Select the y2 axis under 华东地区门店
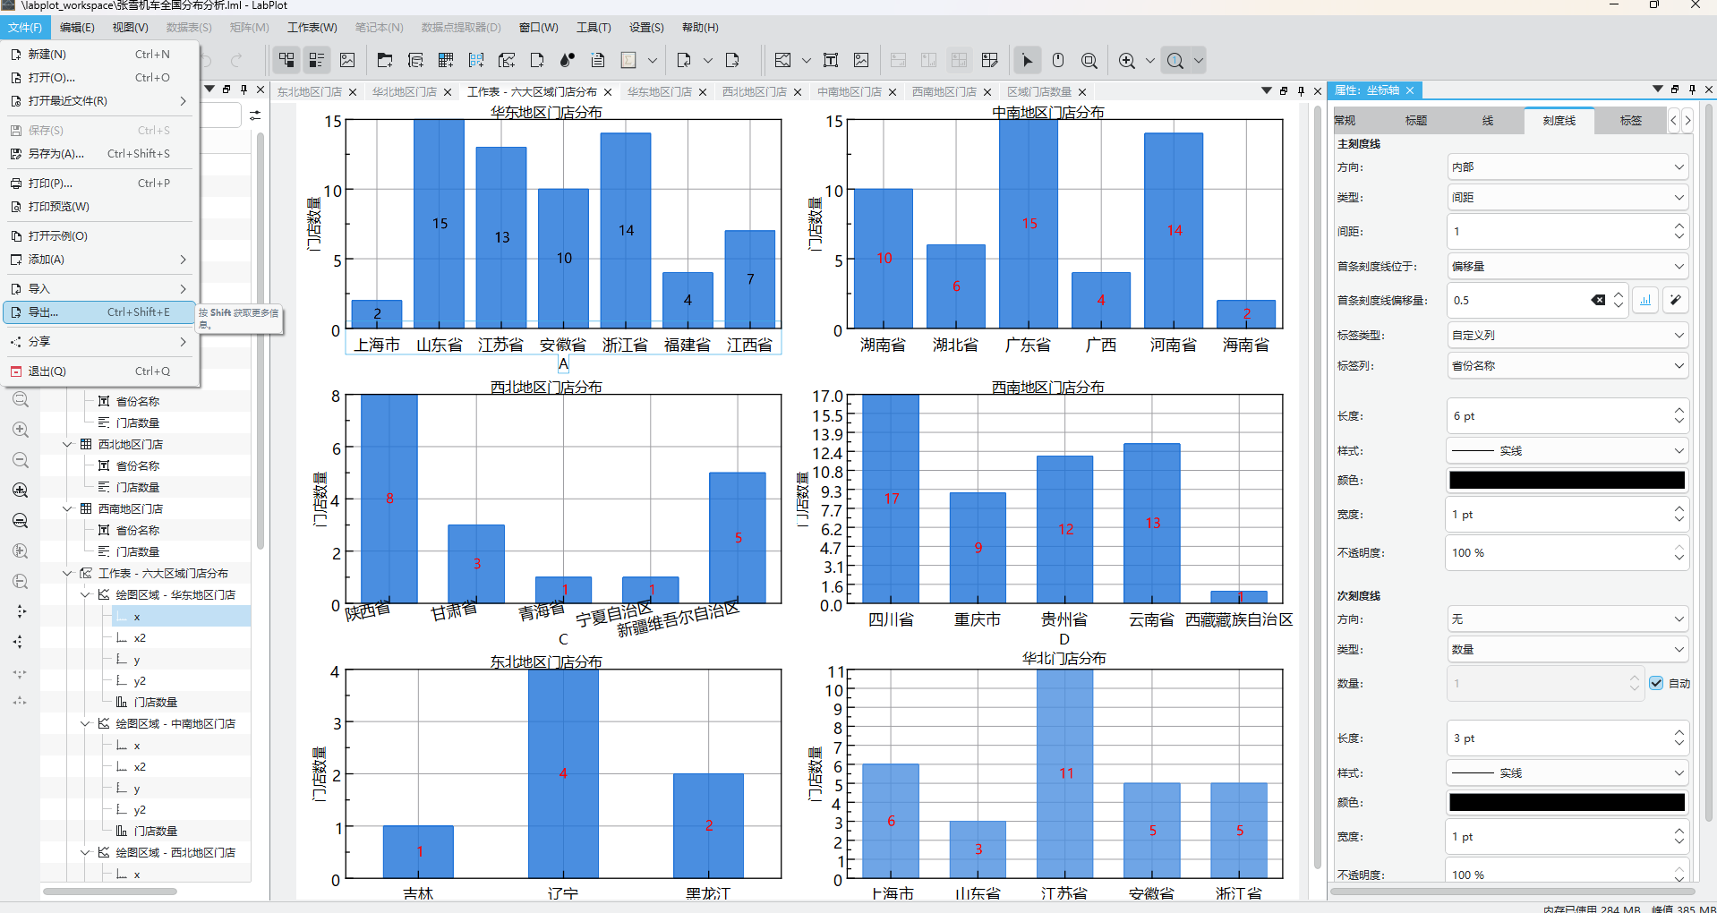This screenshot has width=1717, height=913. [x=140, y=680]
